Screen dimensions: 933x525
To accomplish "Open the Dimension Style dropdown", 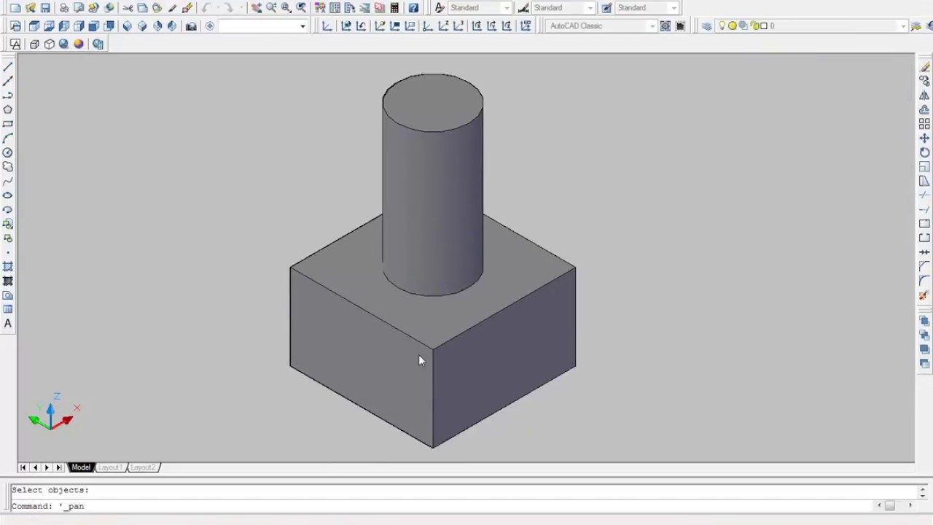I will coord(590,8).
